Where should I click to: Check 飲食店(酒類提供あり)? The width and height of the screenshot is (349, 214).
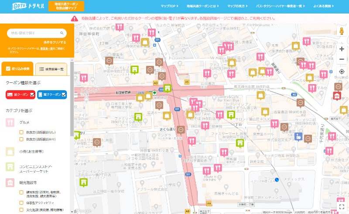coord(21,139)
